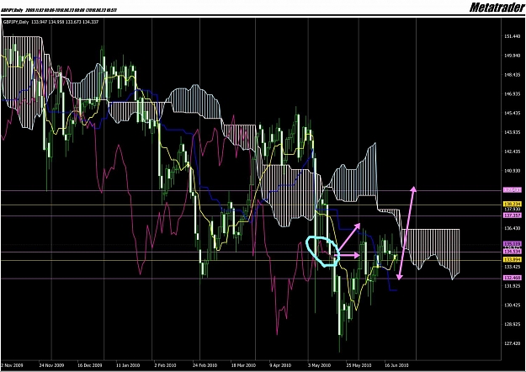The height and width of the screenshot is (372, 526).
Task: Click the 146.935 price axis label
Action: [x=512, y=94]
